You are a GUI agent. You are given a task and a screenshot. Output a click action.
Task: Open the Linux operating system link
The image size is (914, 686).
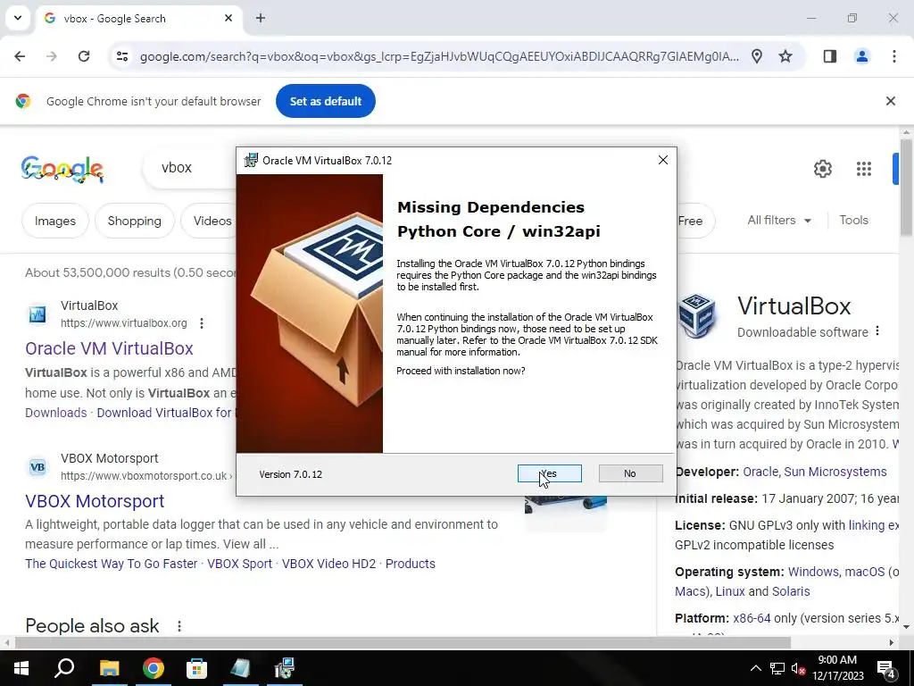pyautogui.click(x=730, y=591)
